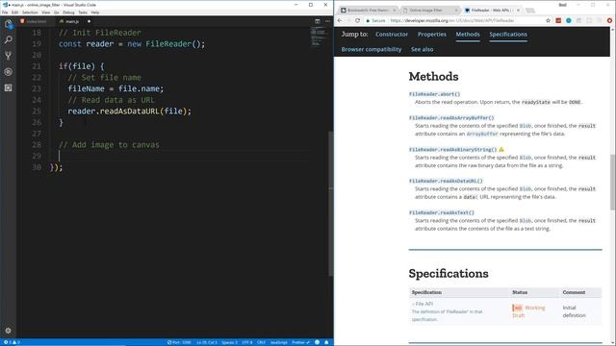This screenshot has height=346, width=616.
Task: Reload the browser page
Action: [x=357, y=20]
